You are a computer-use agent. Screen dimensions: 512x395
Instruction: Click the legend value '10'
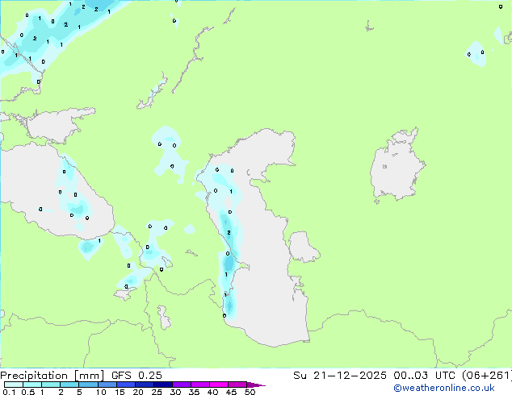coord(101,392)
